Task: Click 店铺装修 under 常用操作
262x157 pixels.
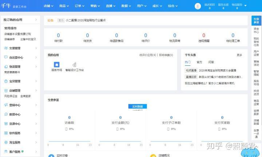Action: [9, 39]
